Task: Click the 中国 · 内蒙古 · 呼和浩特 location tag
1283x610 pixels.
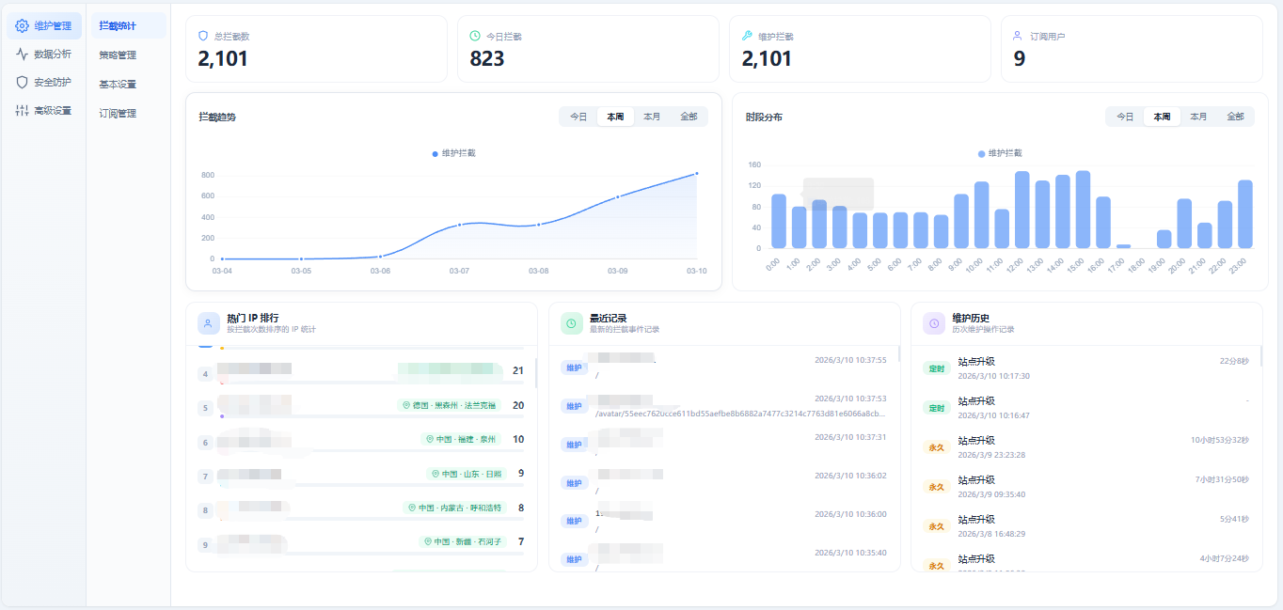Action: [x=454, y=508]
